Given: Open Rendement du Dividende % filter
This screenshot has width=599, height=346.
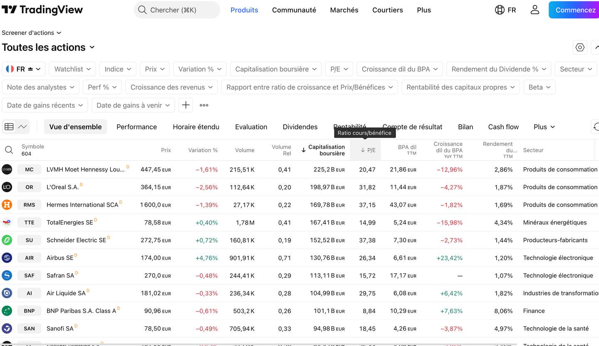Looking at the screenshot, I should pyautogui.click(x=499, y=69).
